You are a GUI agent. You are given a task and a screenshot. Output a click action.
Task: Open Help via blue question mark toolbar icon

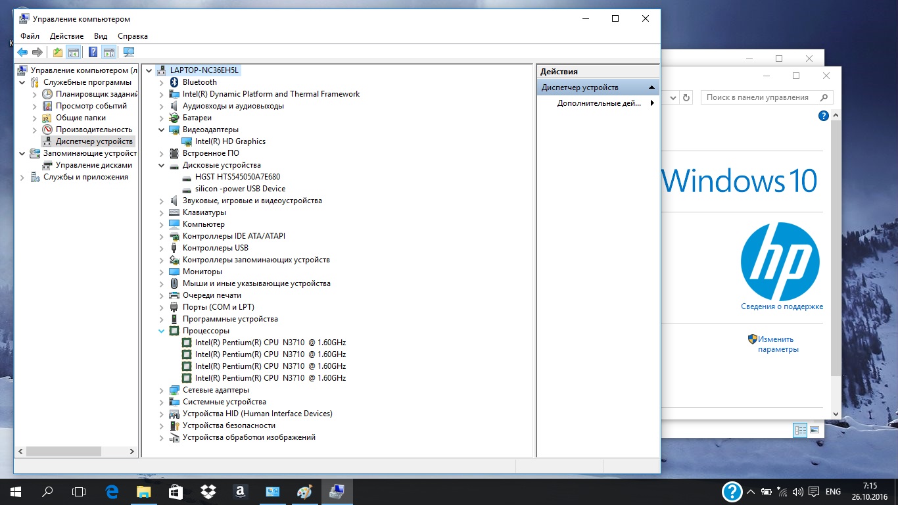point(93,52)
